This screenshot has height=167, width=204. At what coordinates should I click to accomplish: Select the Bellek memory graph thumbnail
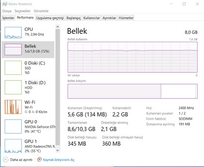point(13,49)
